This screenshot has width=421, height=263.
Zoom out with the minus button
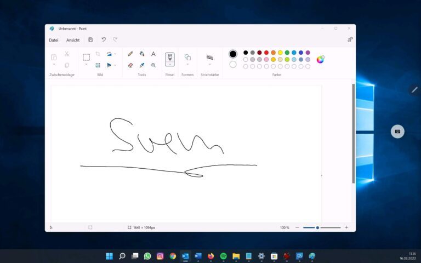tap(297, 227)
